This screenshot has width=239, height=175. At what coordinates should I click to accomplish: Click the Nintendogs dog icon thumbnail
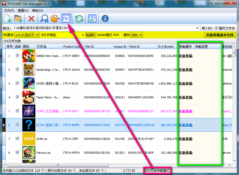tap(29, 69)
